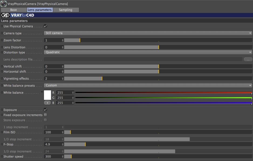The width and height of the screenshot is (253, 161).
Task: Enable Fixed exposure increments checkbox
Action: tap(46, 115)
